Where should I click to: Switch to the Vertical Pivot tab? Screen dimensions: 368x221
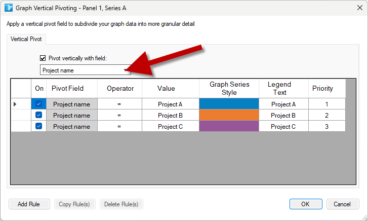tap(26, 39)
